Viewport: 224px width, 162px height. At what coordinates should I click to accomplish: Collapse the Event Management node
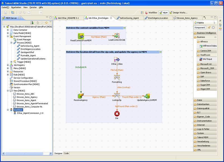pyautogui.click(x=8, y=36)
